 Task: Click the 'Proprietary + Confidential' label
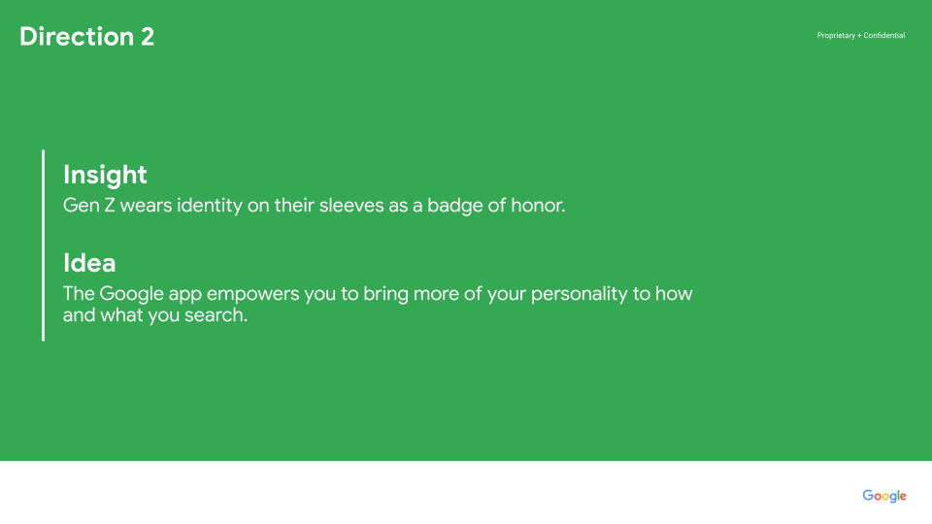point(861,36)
